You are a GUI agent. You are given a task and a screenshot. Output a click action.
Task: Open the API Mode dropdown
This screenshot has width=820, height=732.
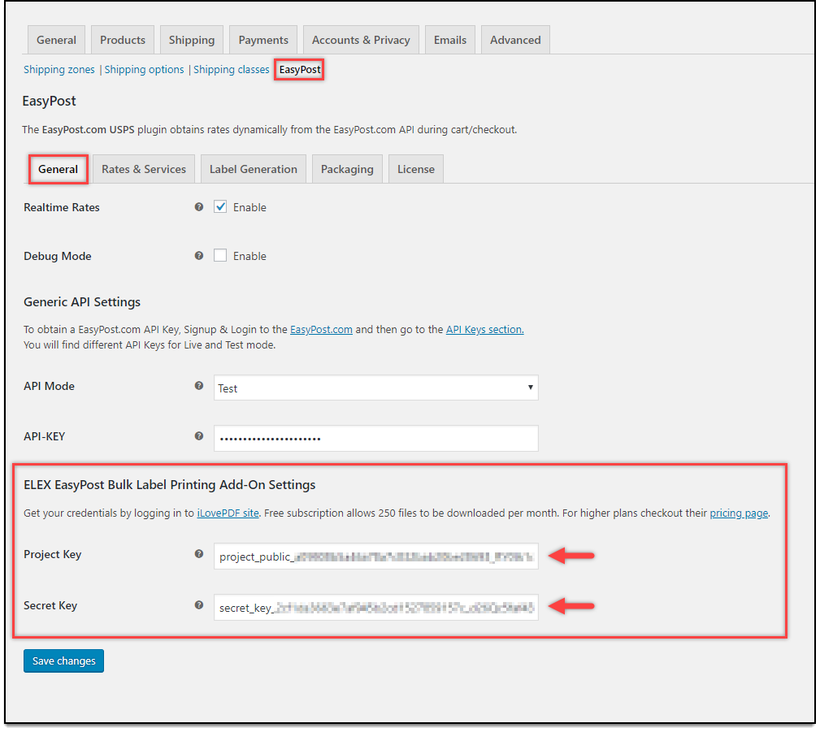376,388
